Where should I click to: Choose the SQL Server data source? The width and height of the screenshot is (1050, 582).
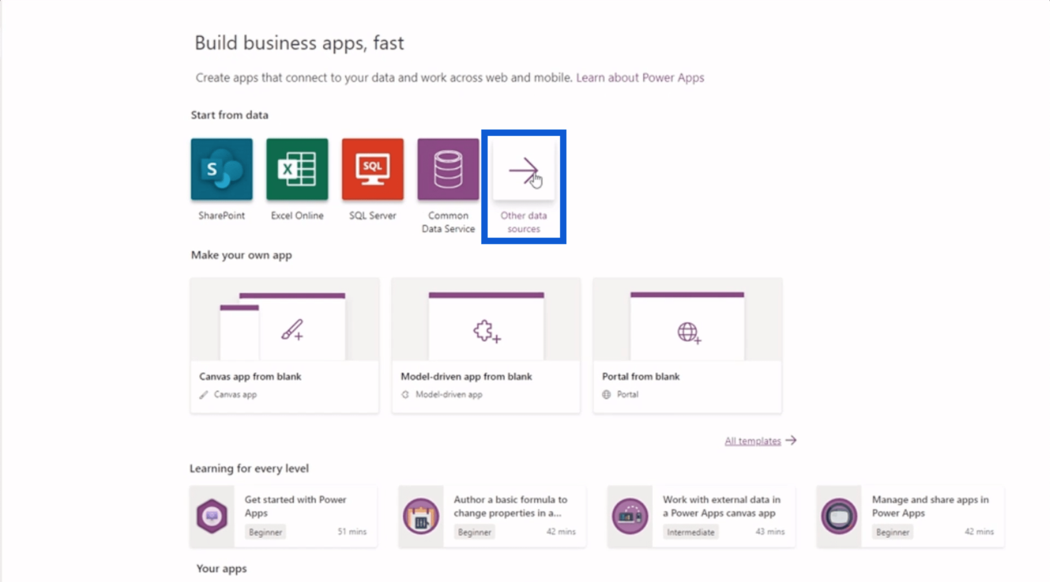(372, 169)
